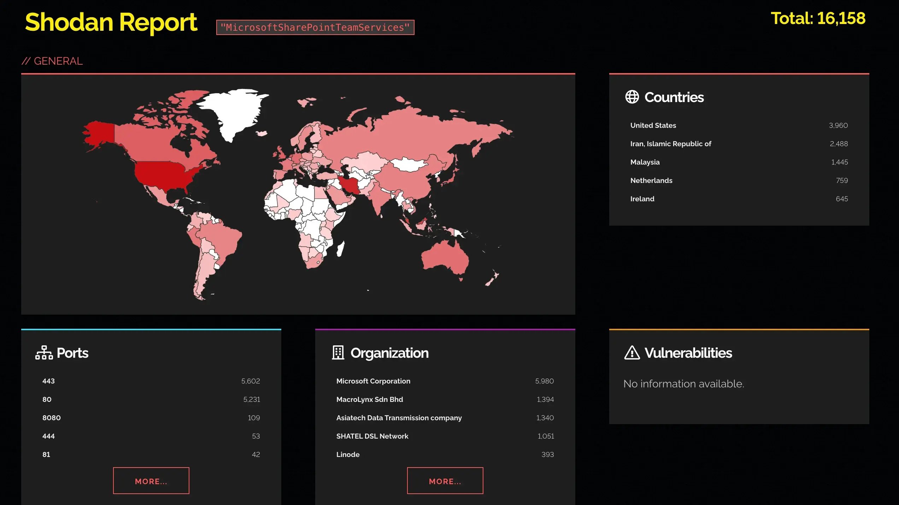Click Madagascar on the world map
The image size is (899, 505).
340,249
